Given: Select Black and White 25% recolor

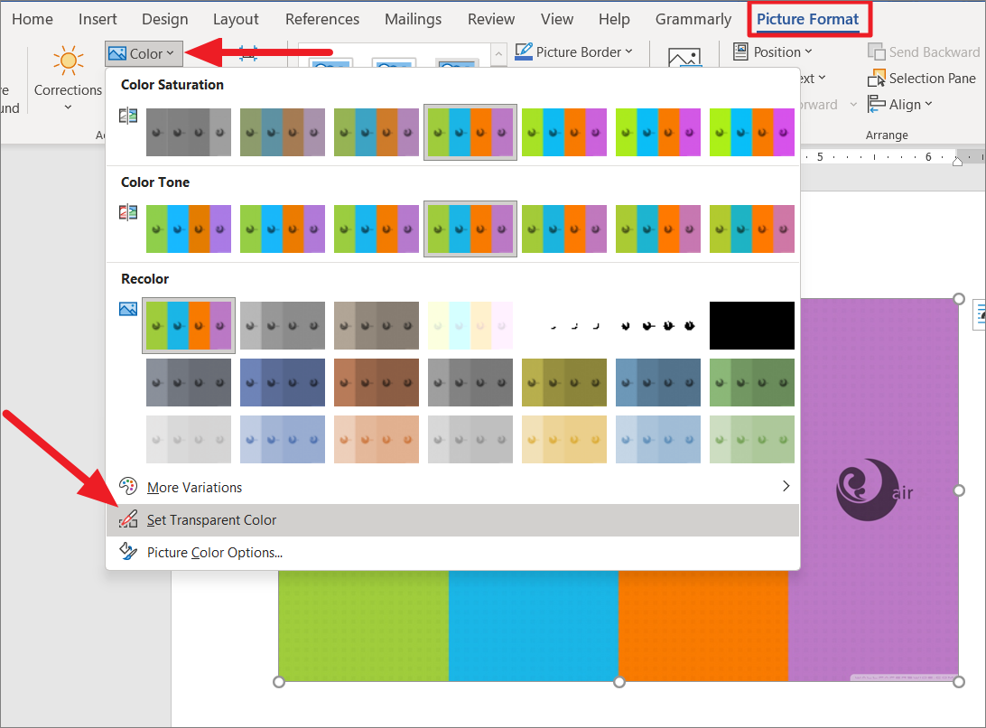Looking at the screenshot, I should click(564, 325).
